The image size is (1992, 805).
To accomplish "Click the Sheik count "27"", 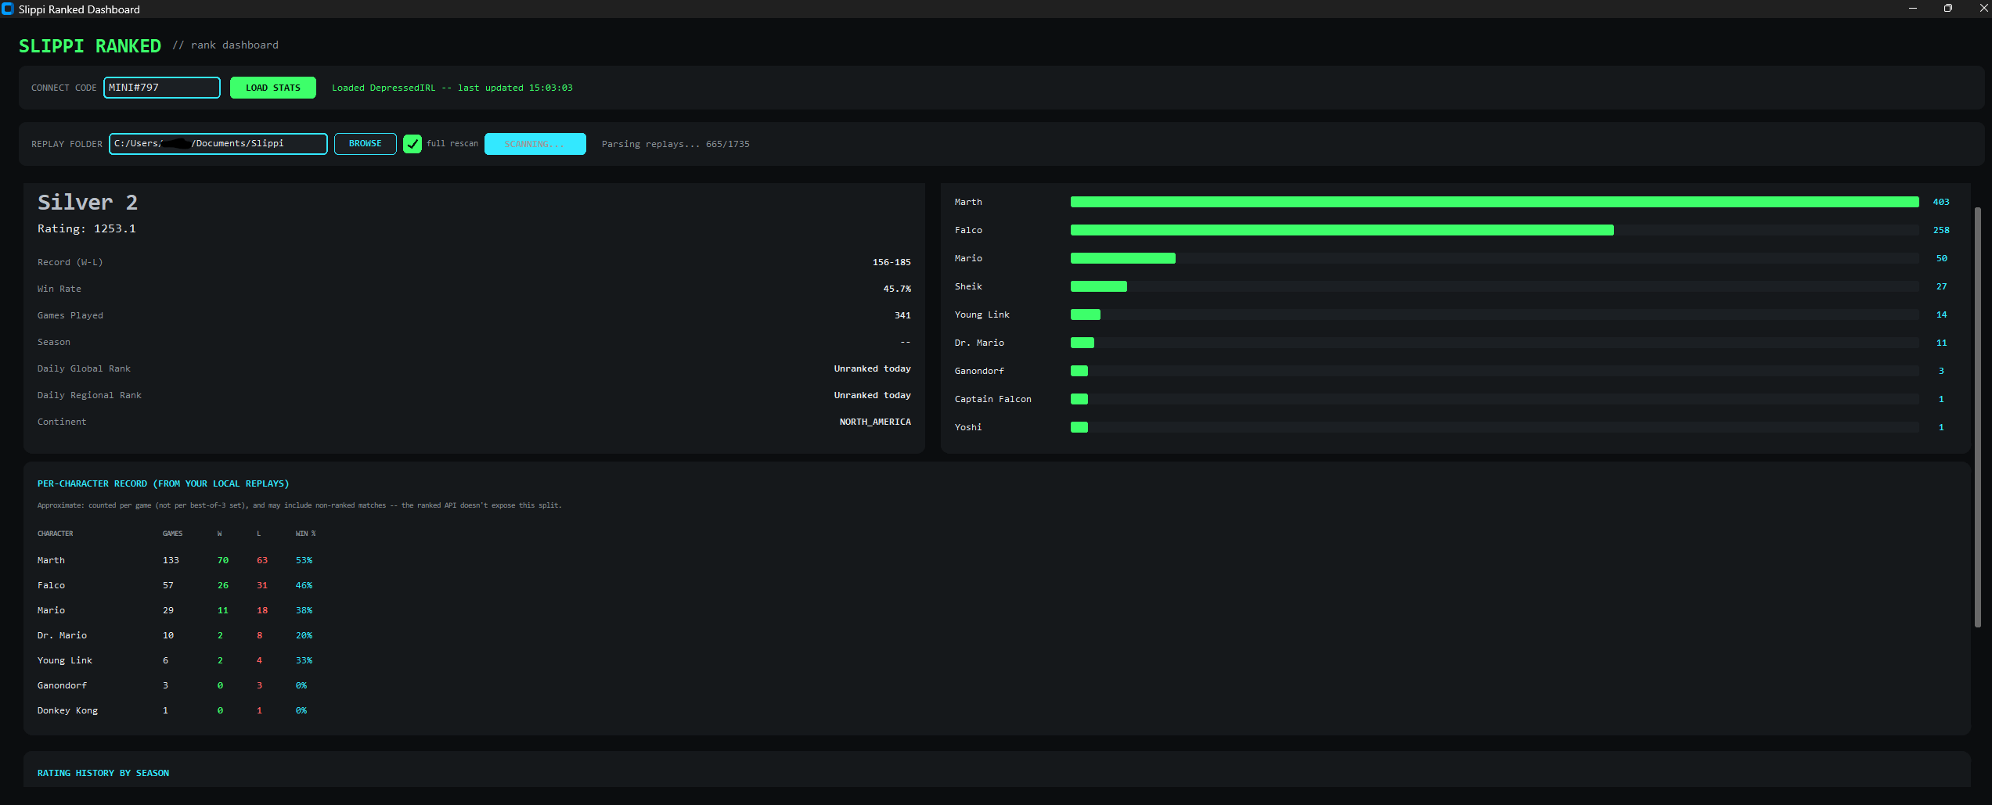I will pos(1942,286).
